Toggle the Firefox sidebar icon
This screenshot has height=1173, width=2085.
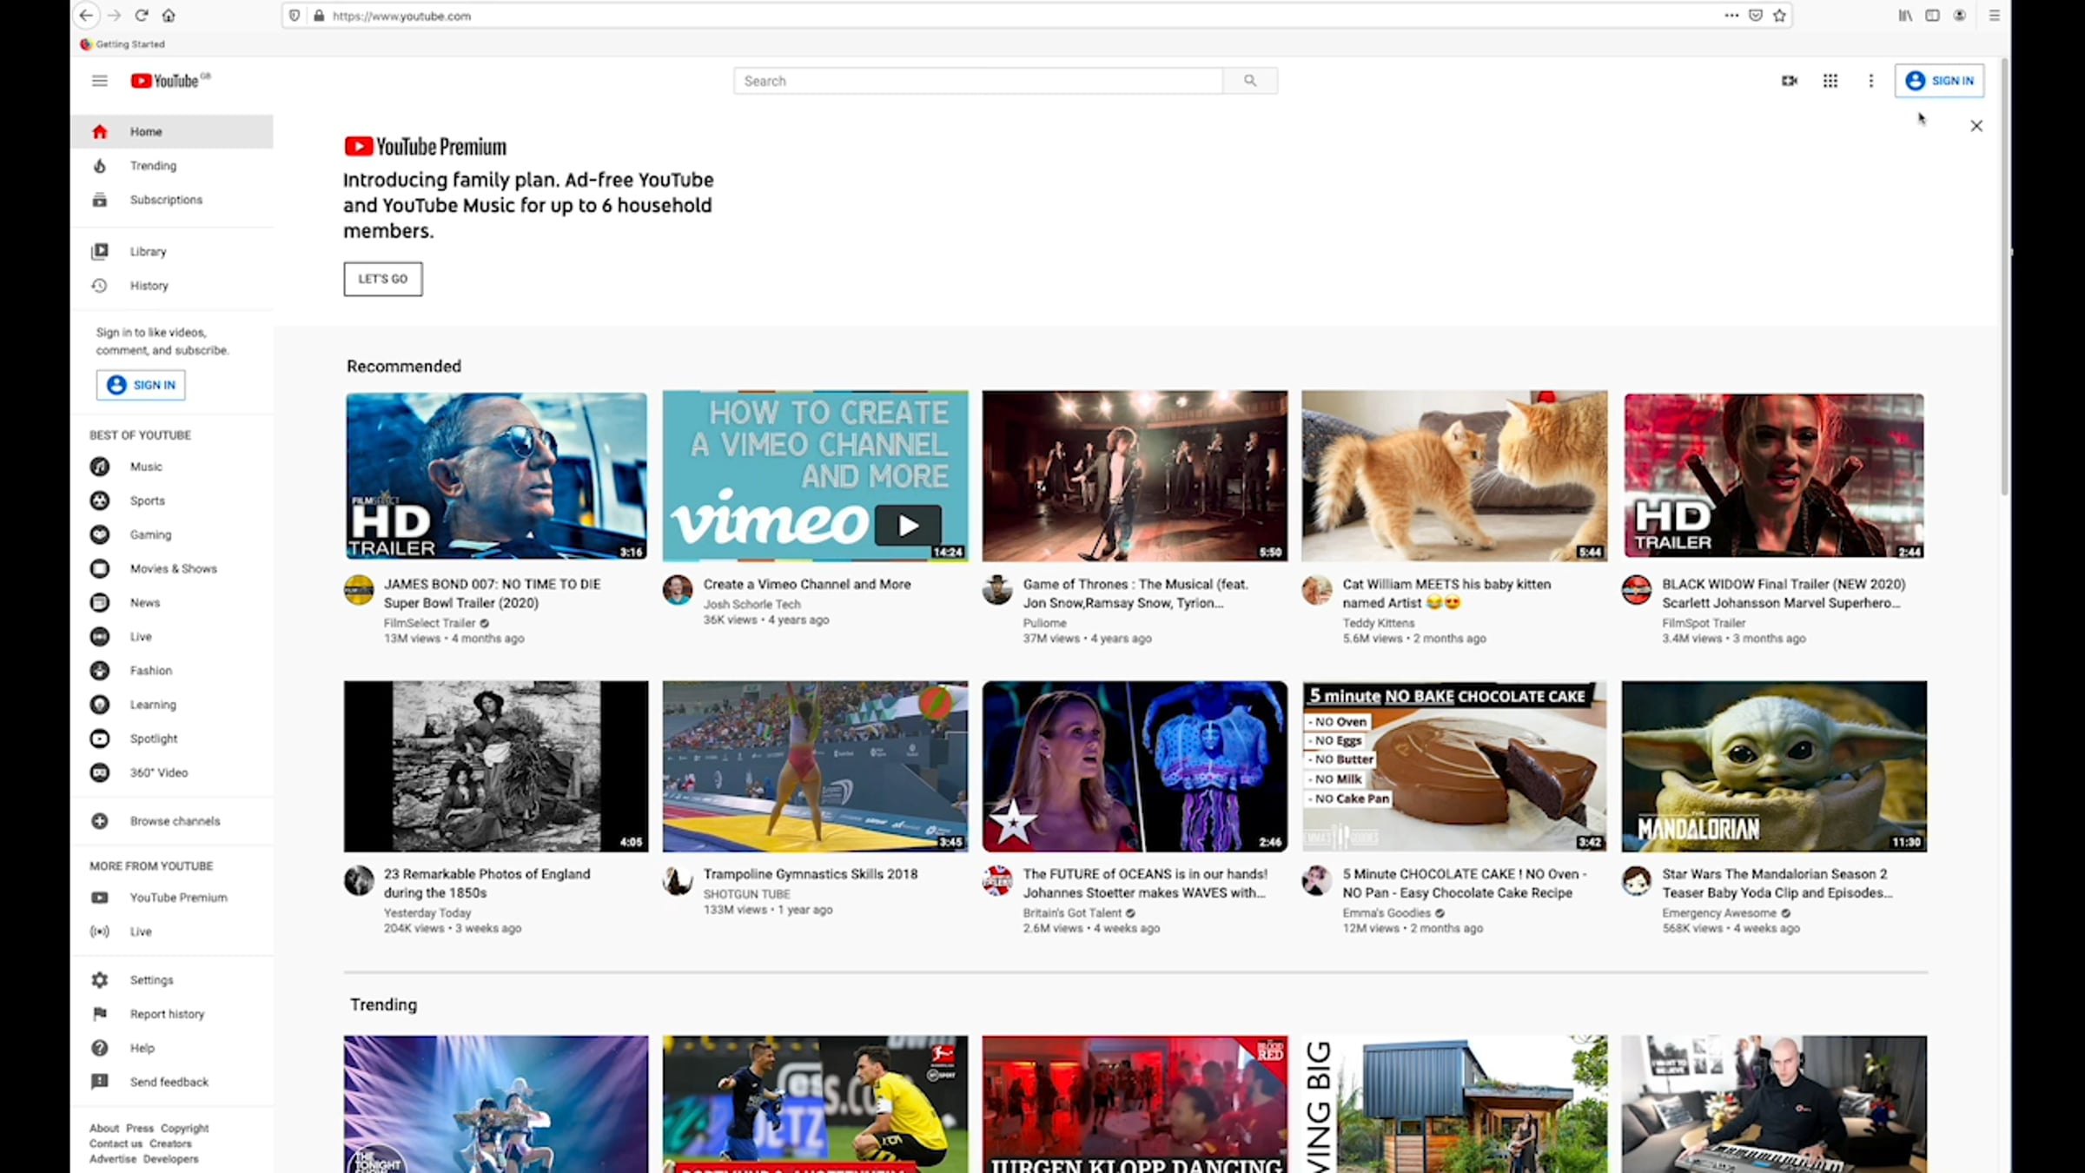pos(1932,16)
